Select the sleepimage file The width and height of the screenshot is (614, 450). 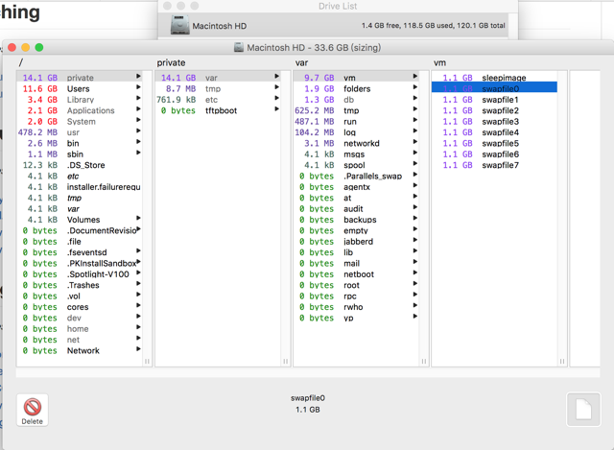pyautogui.click(x=494, y=78)
